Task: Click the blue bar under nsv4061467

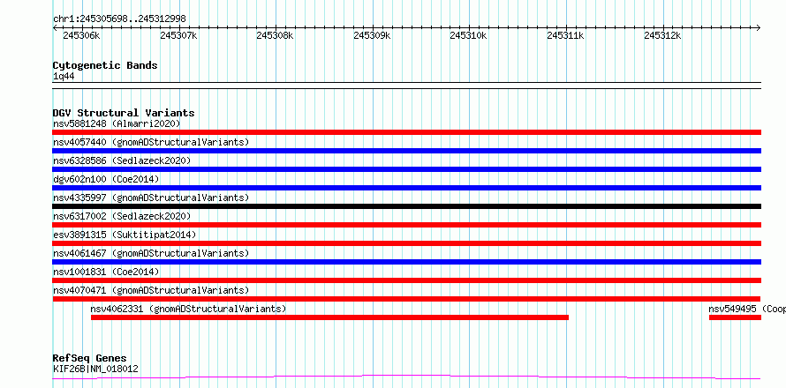Action: [x=407, y=262]
